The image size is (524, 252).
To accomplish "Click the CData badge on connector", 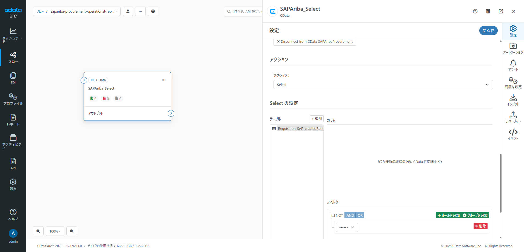I will point(98,80).
